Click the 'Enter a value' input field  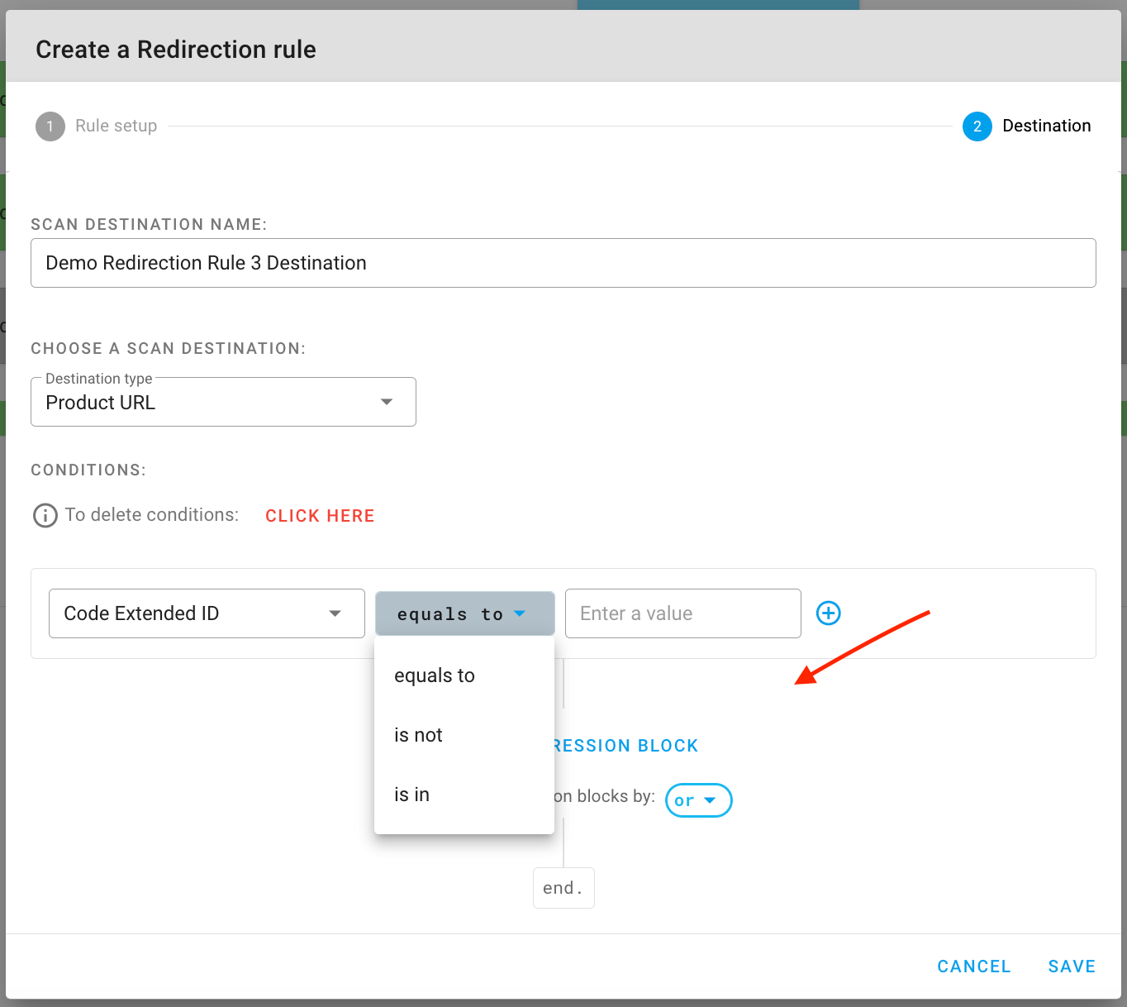pos(682,613)
